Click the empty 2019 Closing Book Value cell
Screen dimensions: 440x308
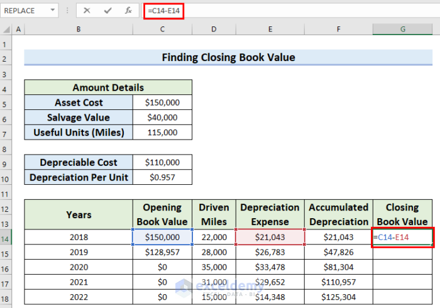(402, 253)
